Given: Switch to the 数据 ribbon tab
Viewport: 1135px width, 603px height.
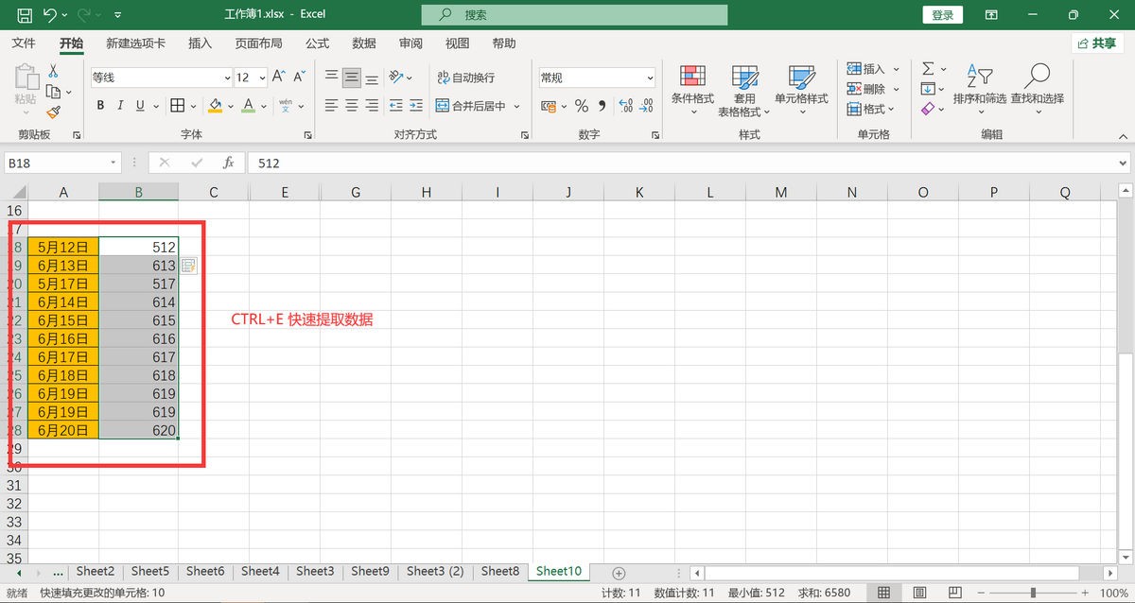Looking at the screenshot, I should 364,43.
